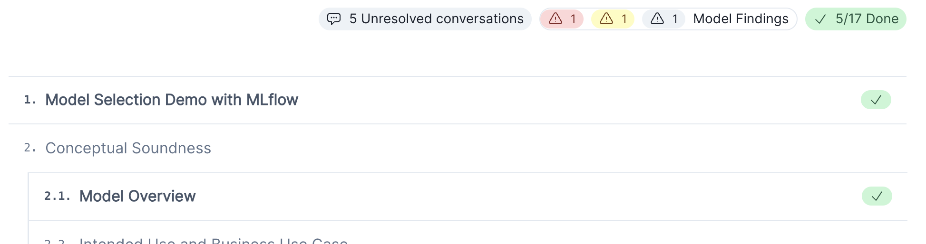The height and width of the screenshot is (244, 926).
Task: Click the yellow warning triangle icon
Action: pyautogui.click(x=606, y=19)
